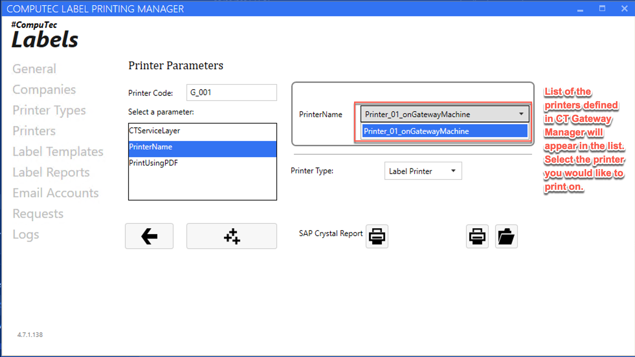The image size is (635, 357).
Task: Select CTServiceLayer parameter in list
Action: coord(155,131)
